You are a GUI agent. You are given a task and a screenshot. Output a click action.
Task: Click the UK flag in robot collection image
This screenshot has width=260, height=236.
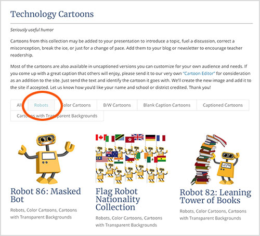coord(138,137)
